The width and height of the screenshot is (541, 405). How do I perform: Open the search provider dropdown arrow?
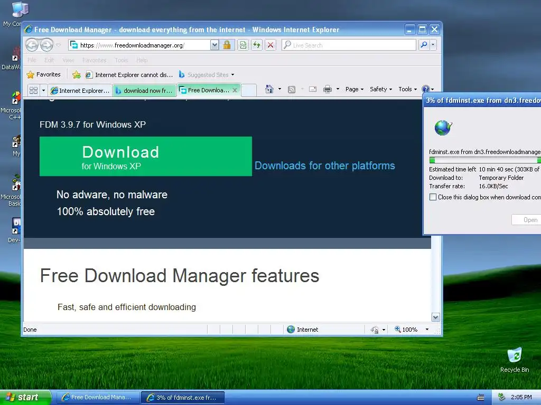[433, 45]
